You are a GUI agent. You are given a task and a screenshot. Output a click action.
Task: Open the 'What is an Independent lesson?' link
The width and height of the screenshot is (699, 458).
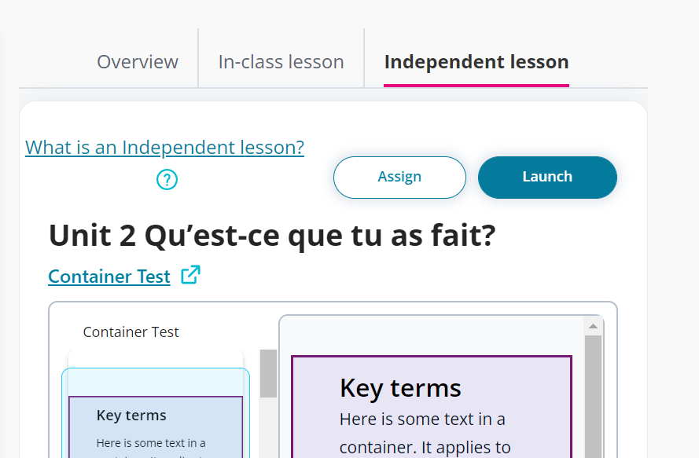click(x=164, y=148)
